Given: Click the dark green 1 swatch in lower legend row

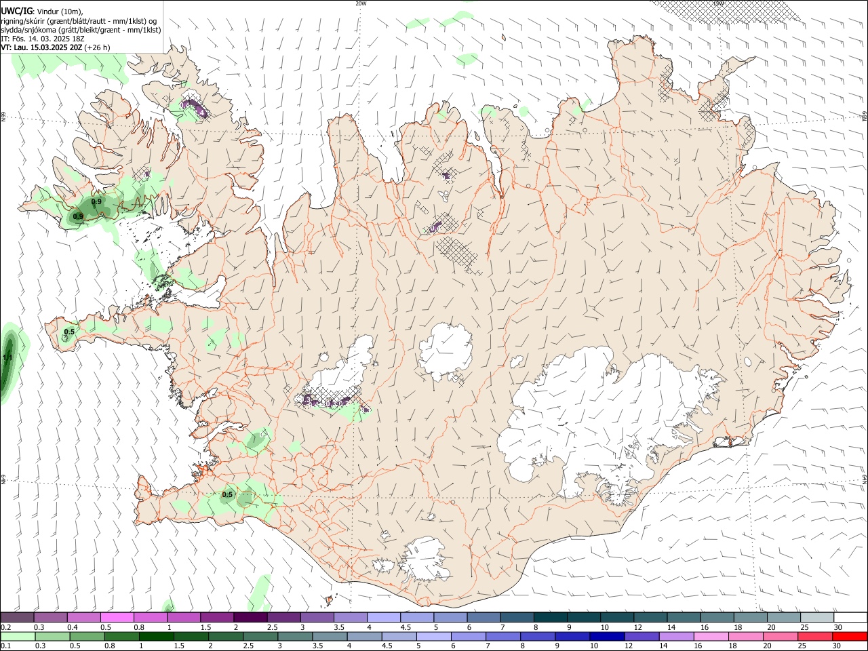Looking at the screenshot, I should click(x=157, y=636).
